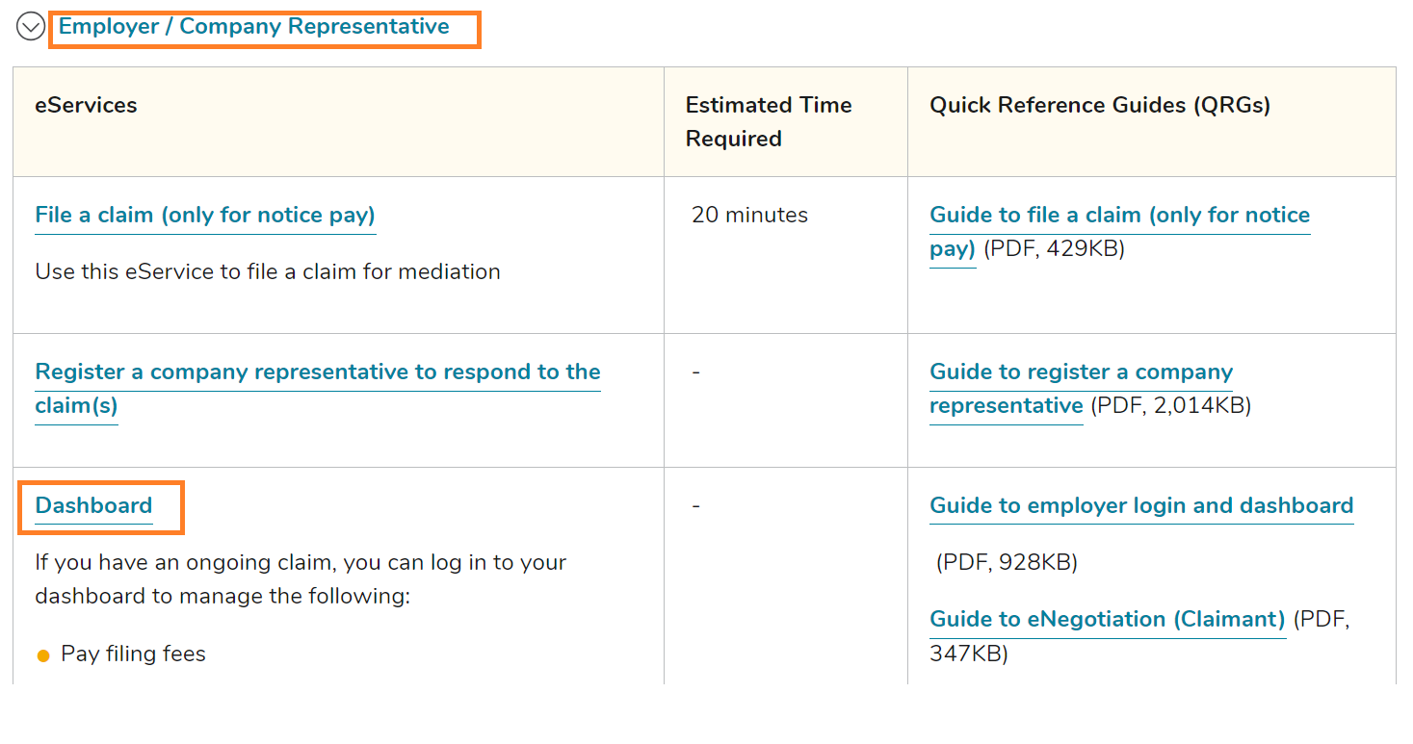Viewport: 1413px width, 744px height.
Task: Open File a claim (only for notice pay)
Action: coord(205,216)
